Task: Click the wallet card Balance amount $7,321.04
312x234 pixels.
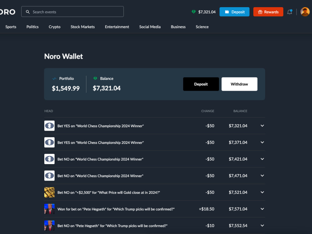Action: pos(107,88)
